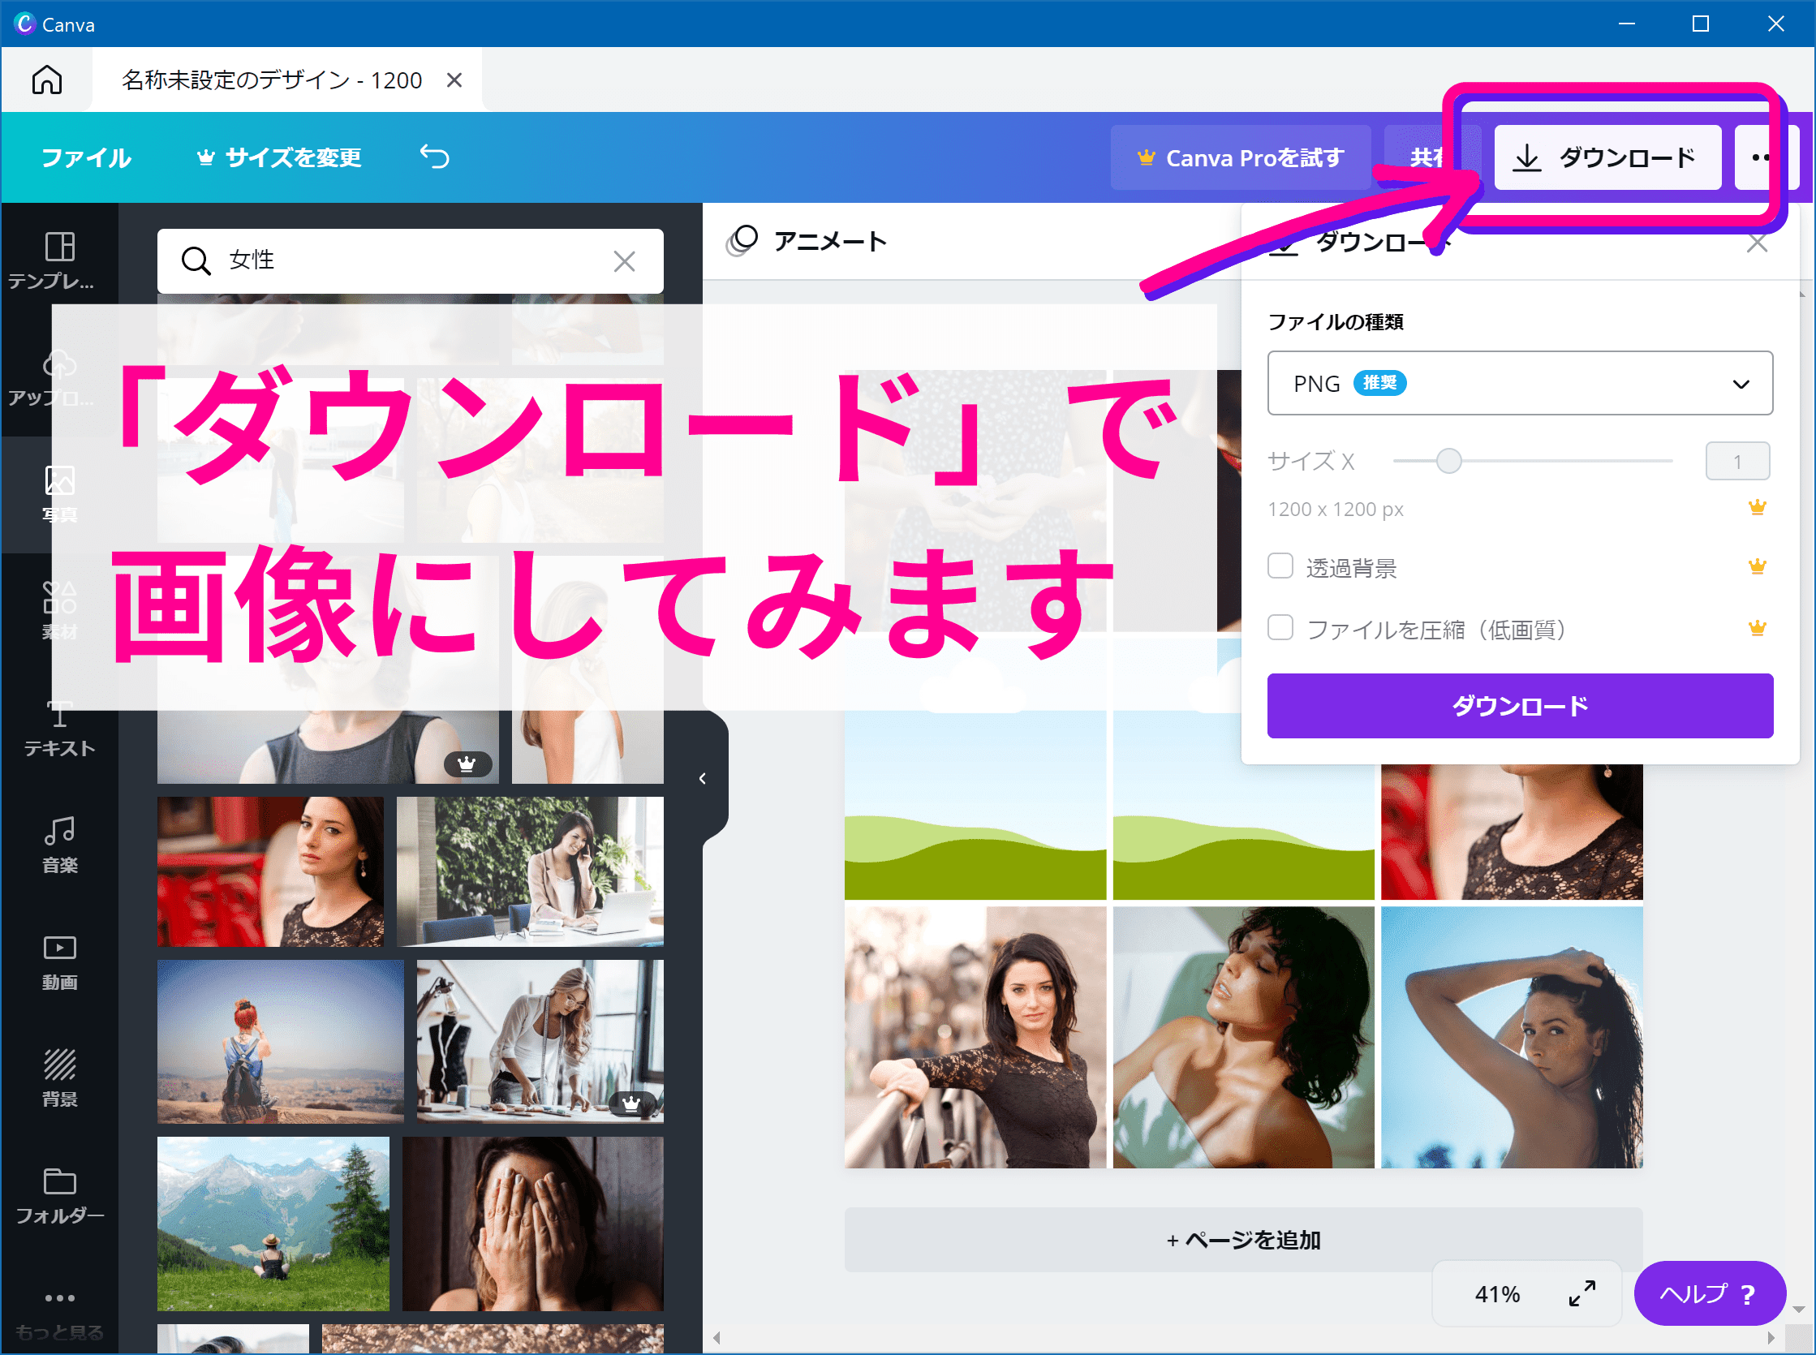Screen dimensions: 1816x1355
Task: Go to the Canva home icon
Action: click(47, 80)
